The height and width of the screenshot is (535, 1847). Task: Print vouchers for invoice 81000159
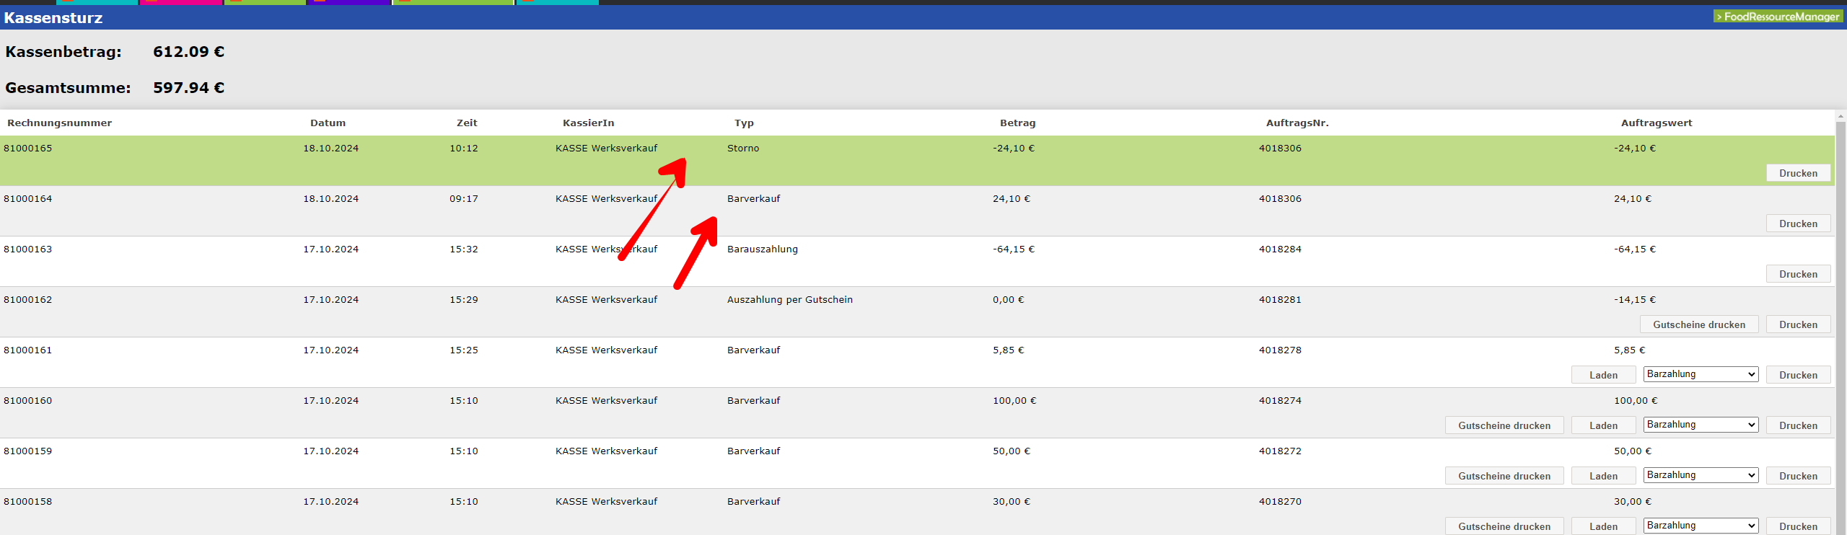[1504, 476]
